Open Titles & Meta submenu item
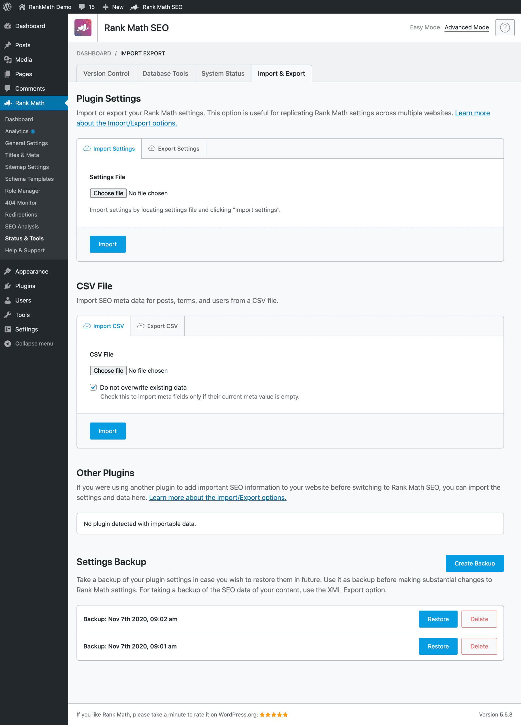This screenshot has width=521, height=725. click(22, 155)
